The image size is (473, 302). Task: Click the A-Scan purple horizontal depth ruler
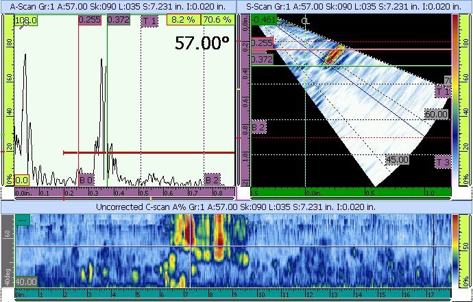pyautogui.click(x=125, y=192)
